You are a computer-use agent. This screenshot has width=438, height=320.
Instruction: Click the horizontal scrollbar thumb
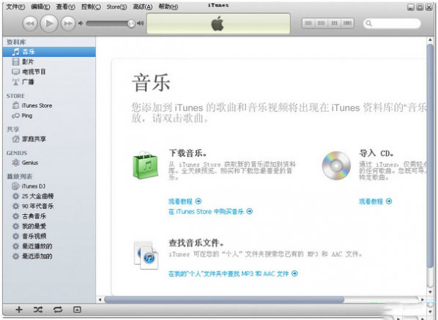(x=224, y=300)
